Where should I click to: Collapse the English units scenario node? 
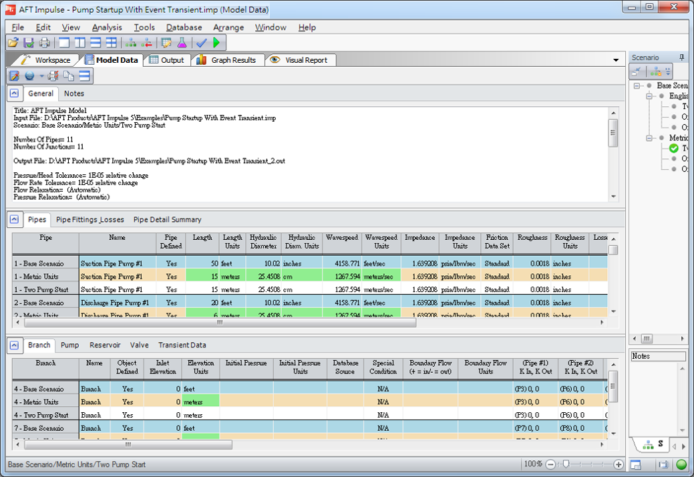649,96
